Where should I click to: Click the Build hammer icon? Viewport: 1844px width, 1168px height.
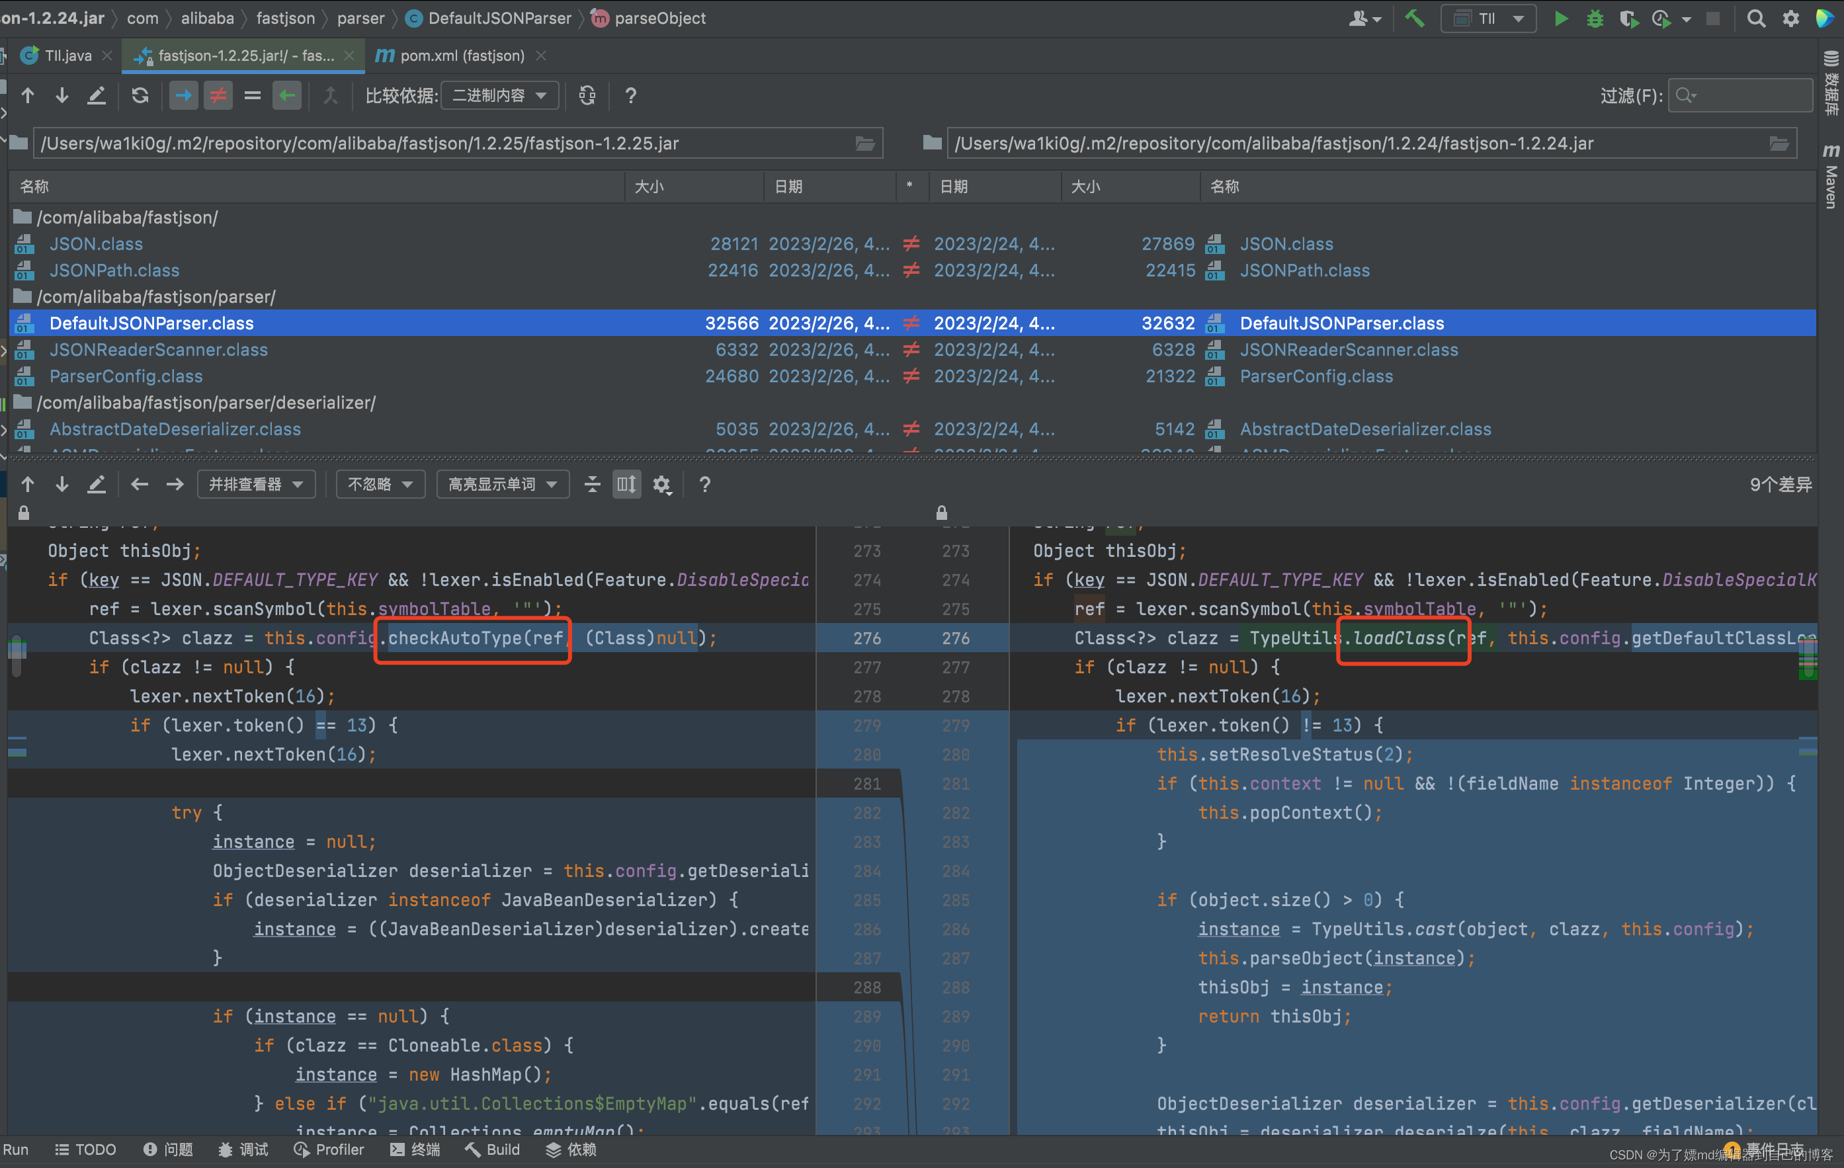click(x=1414, y=18)
